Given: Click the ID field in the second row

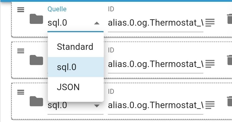Looking at the screenshot, I should (155, 64).
